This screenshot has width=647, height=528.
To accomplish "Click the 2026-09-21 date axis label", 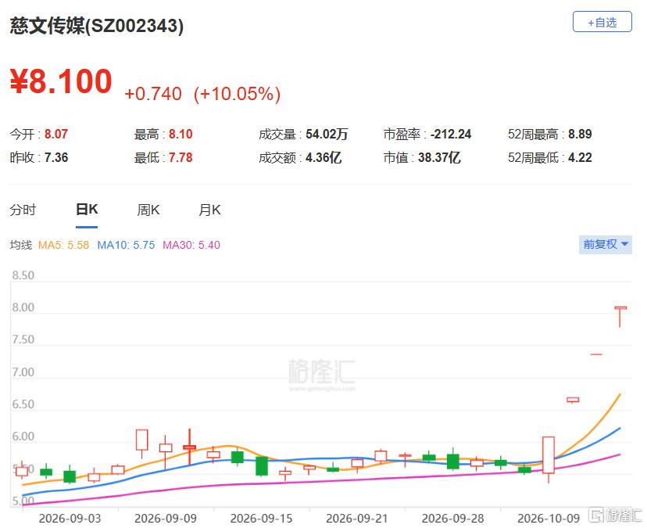I will point(357,518).
